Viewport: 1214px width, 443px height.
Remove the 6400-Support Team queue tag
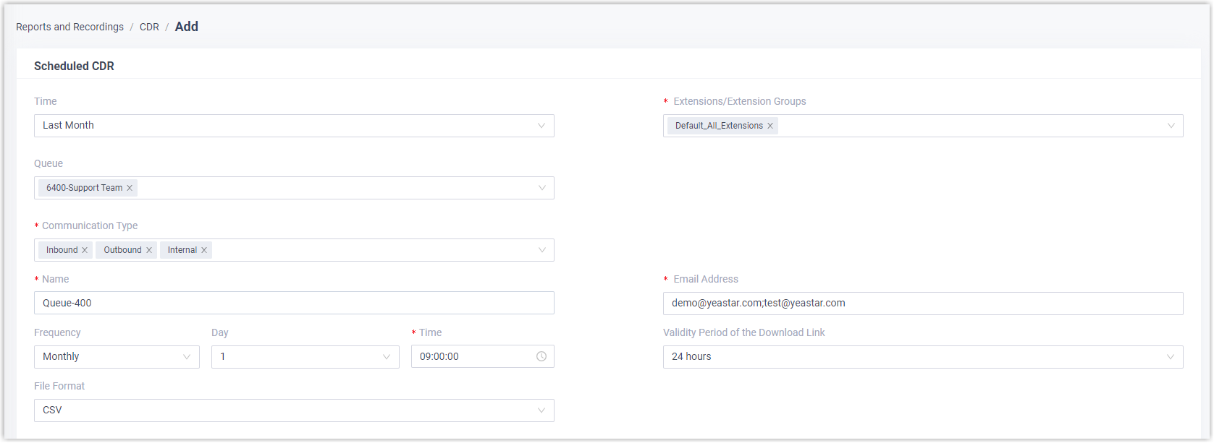(x=130, y=188)
